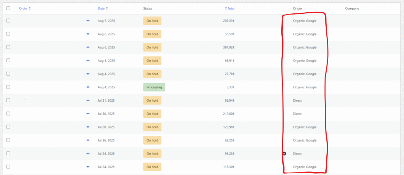Viewport: 404px width, 175px height.
Task: Click the total 65,91€
Action: (x=230, y=61)
